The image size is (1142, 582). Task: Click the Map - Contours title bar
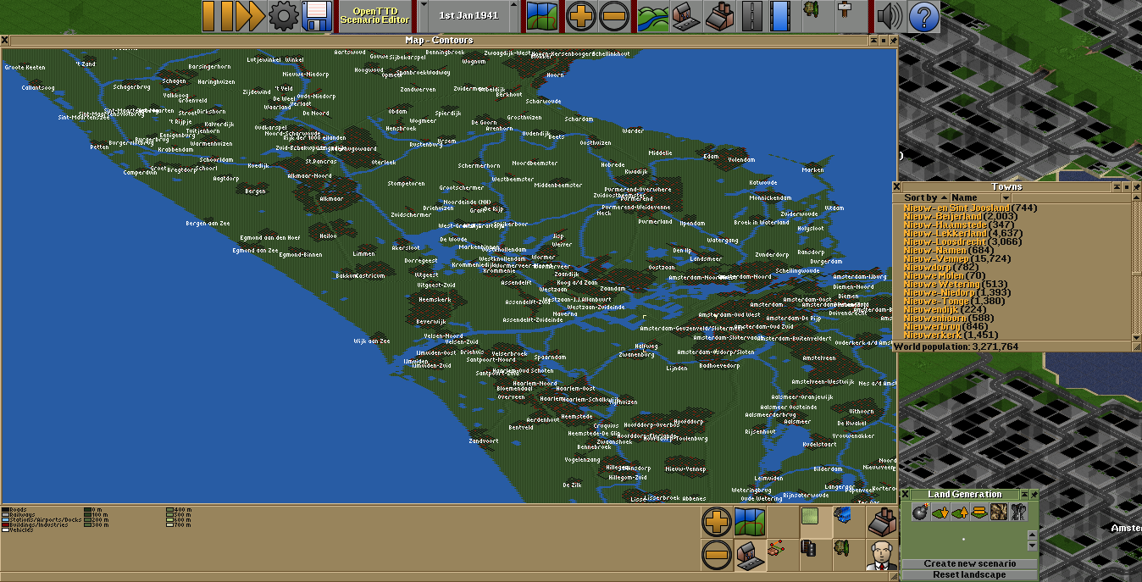click(439, 40)
